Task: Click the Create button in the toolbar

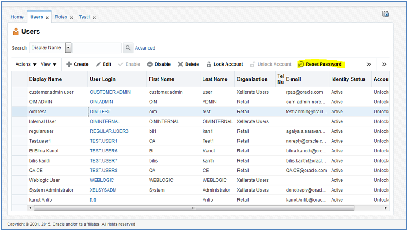Action: (77, 64)
